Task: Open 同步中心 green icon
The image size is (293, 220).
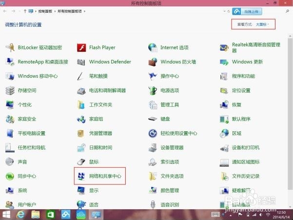Action: point(10,176)
